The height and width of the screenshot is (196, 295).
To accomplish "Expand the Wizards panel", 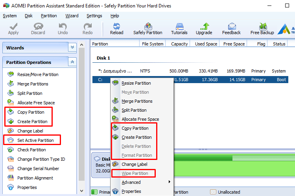I will click(72, 47).
